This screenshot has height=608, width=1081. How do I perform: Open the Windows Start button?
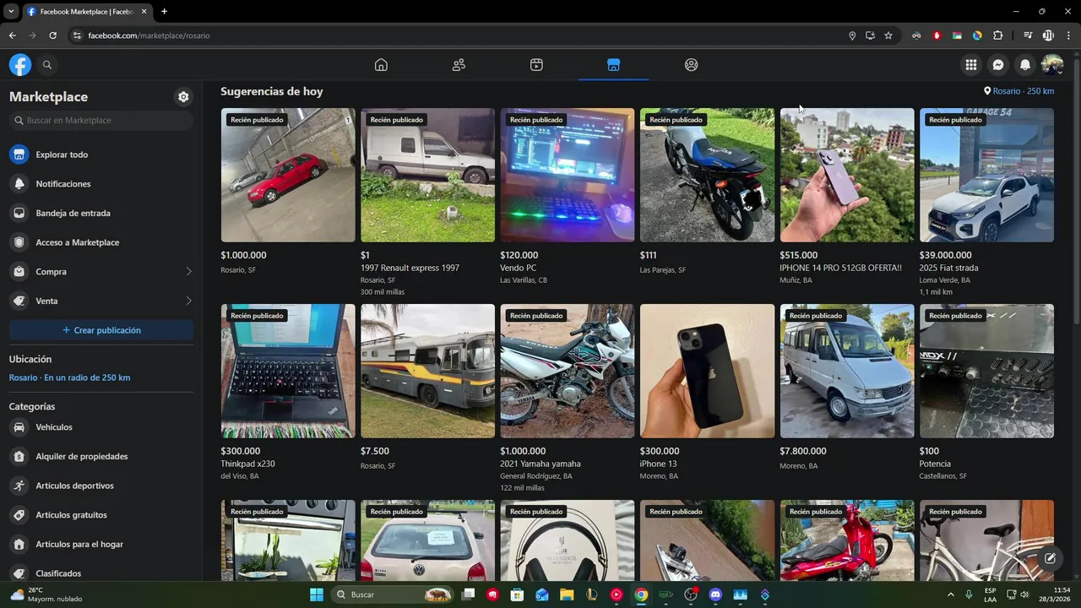click(317, 594)
